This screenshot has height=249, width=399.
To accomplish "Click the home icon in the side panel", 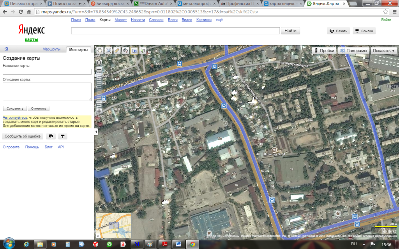I will coord(6,49).
